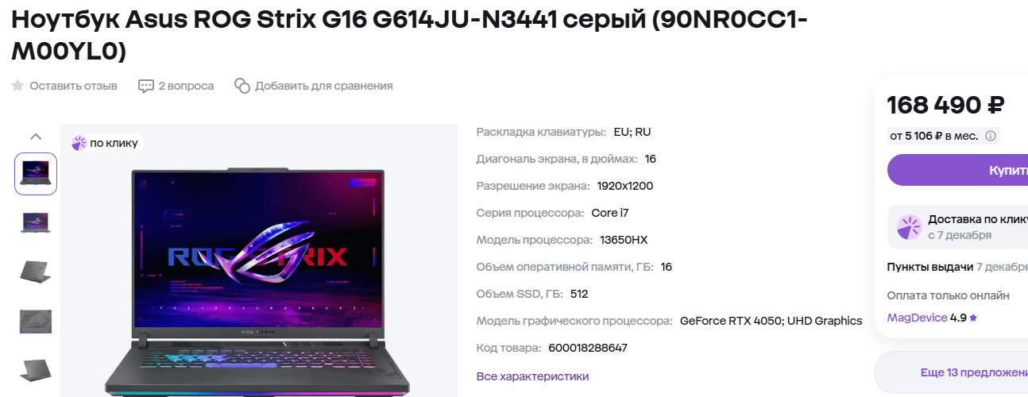Click the comparison circles icon
1028x397 pixels.
(242, 86)
